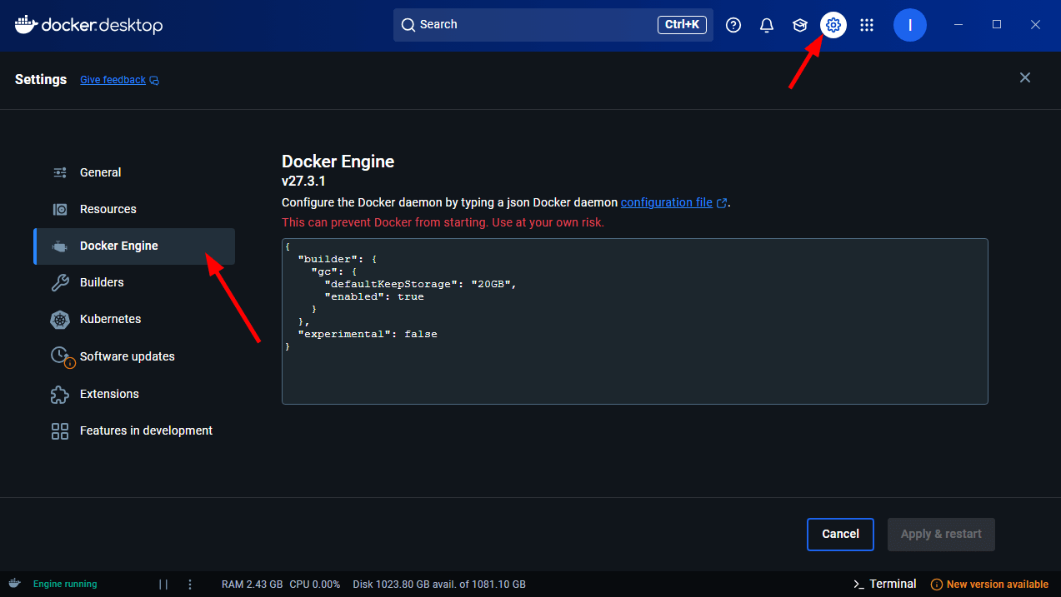
Task: Open the Builders settings section
Action: pyautogui.click(x=103, y=282)
